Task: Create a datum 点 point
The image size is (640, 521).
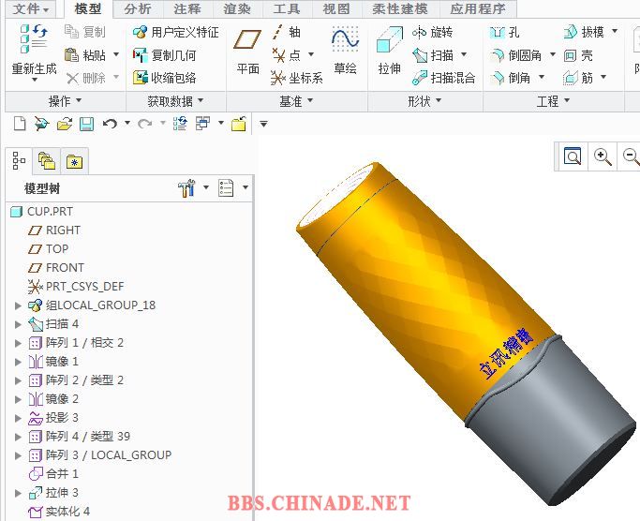Action: coord(287,54)
